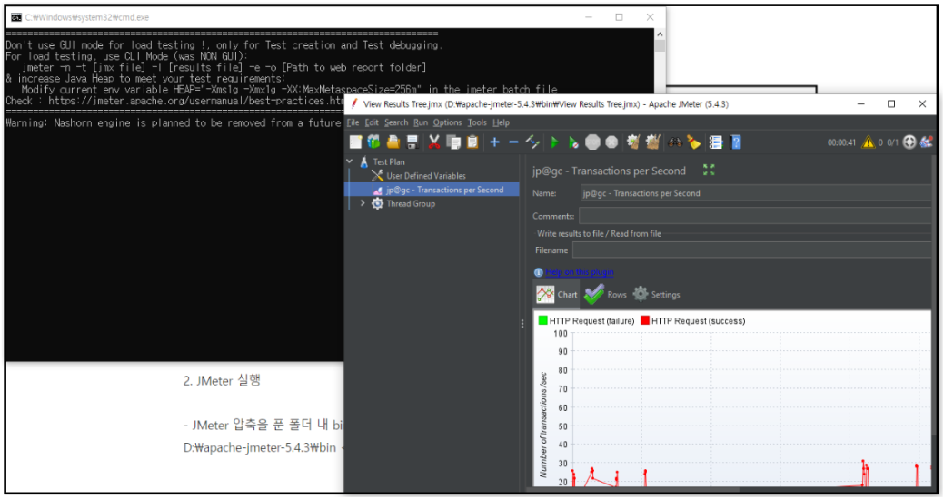This screenshot has height=499, width=944.
Task: Click the cmd.exe title bar icon
Action: click(16, 17)
